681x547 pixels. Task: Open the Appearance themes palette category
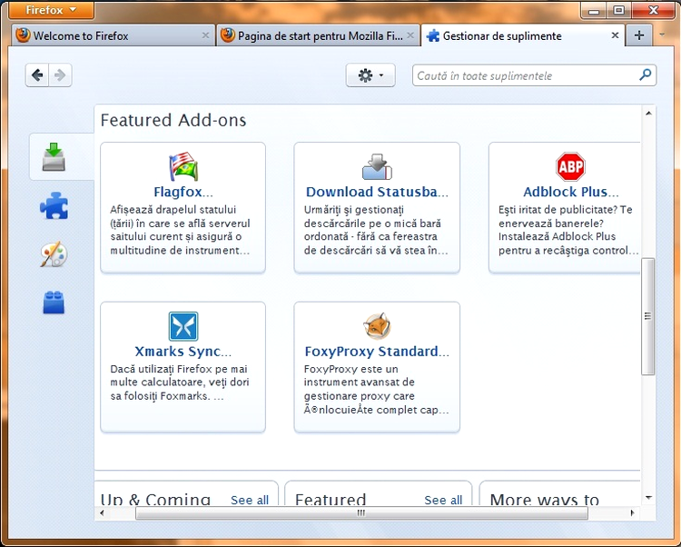(x=54, y=254)
